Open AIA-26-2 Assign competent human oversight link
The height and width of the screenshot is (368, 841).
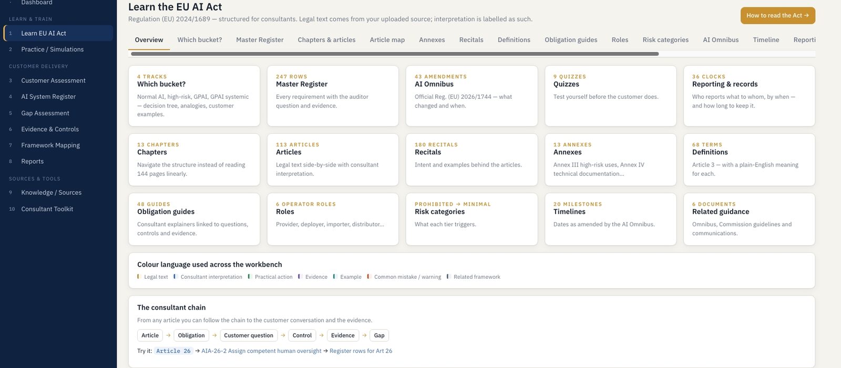(261, 351)
